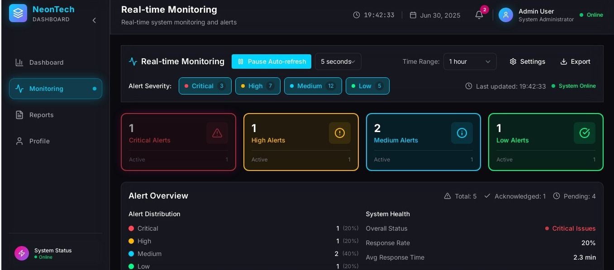Open the Dashboard page in the sidebar
Viewport: 614px width, 270px height.
tap(46, 62)
